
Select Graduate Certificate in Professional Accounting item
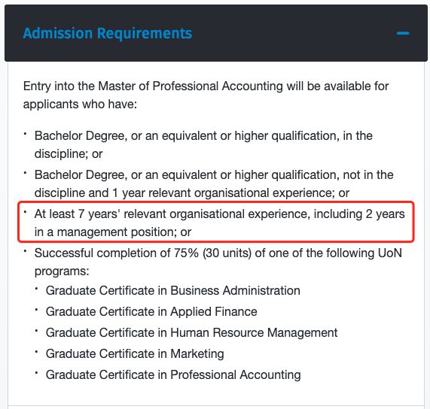173,375
